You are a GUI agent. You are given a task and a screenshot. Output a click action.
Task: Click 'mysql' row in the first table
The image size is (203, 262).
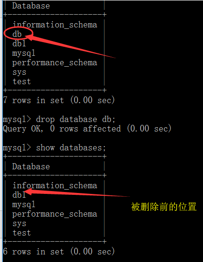24,53
